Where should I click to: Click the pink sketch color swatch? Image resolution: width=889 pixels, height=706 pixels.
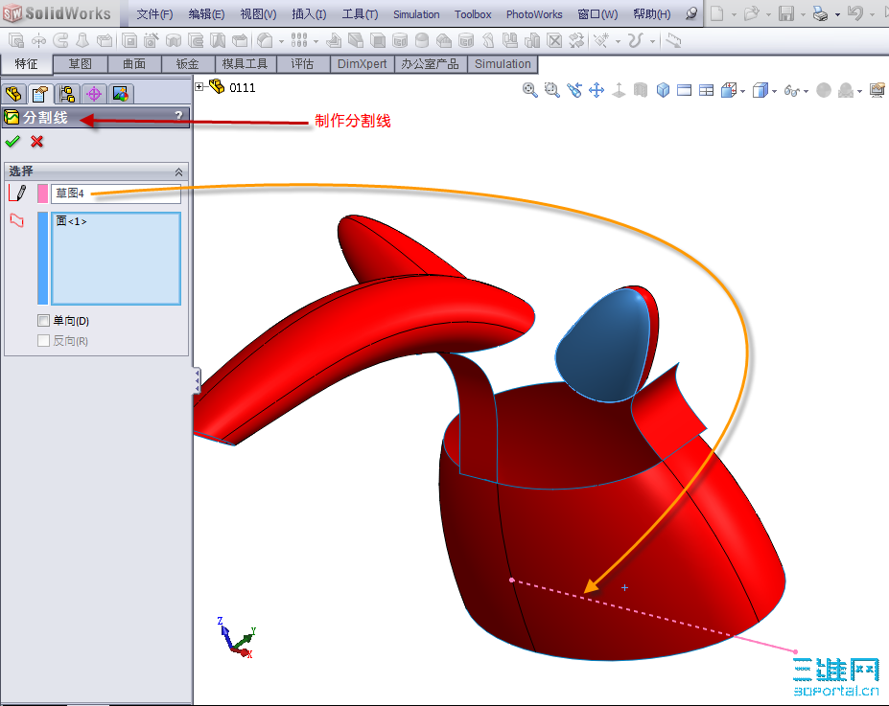tap(42, 194)
